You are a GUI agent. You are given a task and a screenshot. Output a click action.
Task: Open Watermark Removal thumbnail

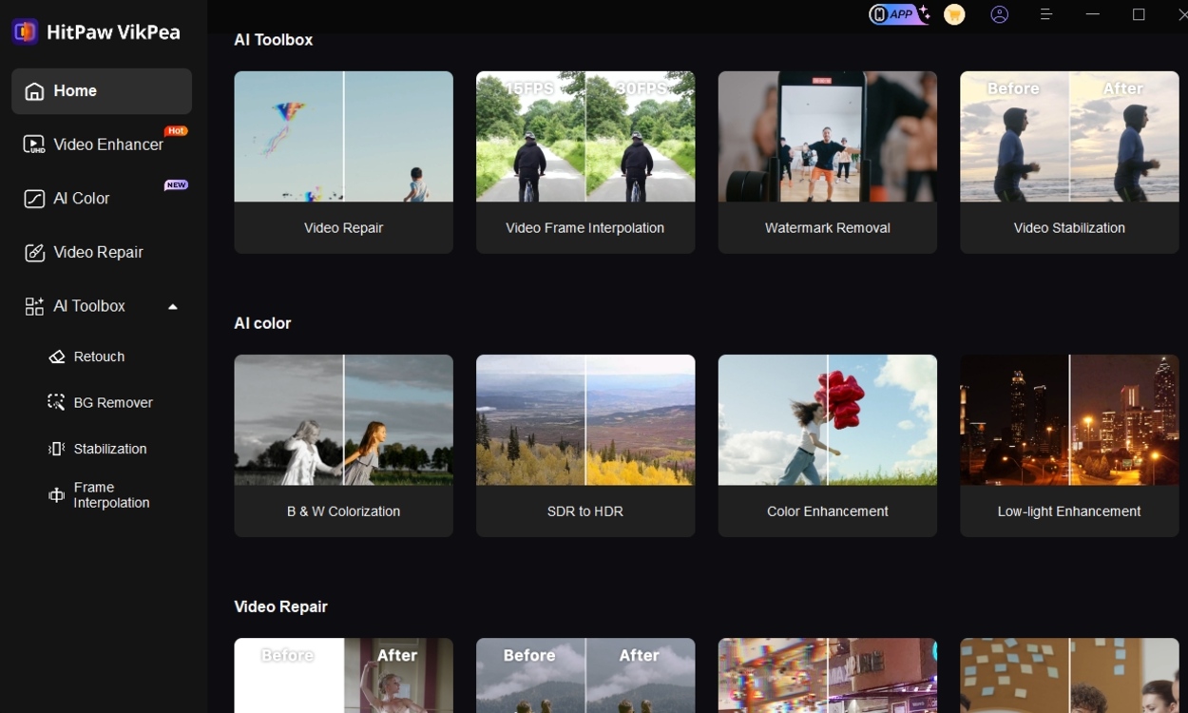(x=828, y=137)
